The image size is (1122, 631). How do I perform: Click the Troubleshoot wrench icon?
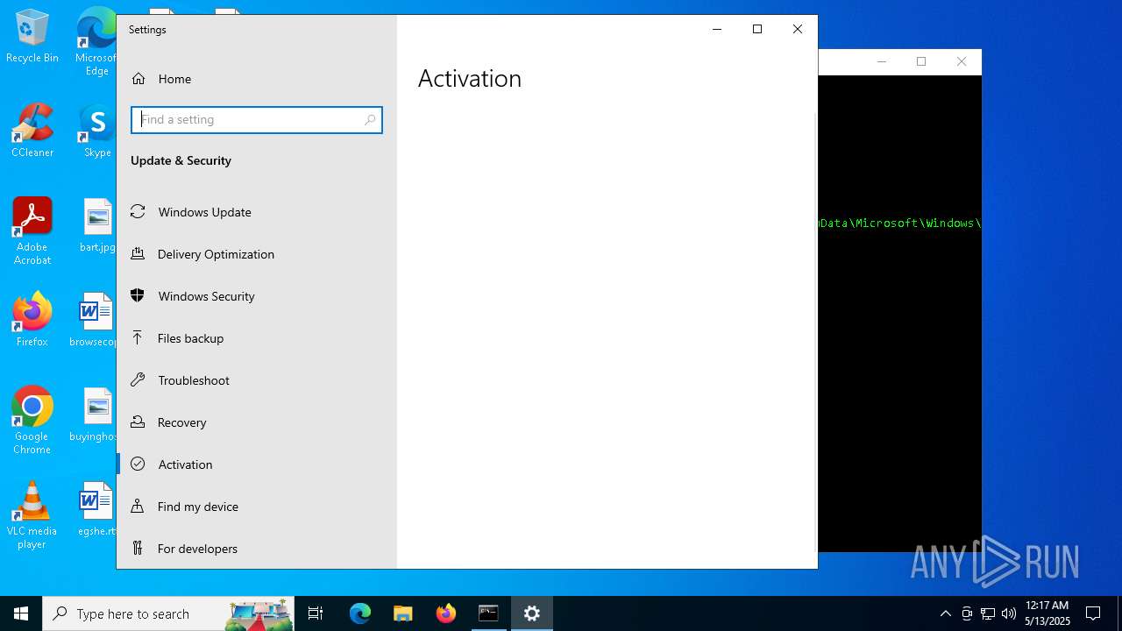tap(138, 379)
